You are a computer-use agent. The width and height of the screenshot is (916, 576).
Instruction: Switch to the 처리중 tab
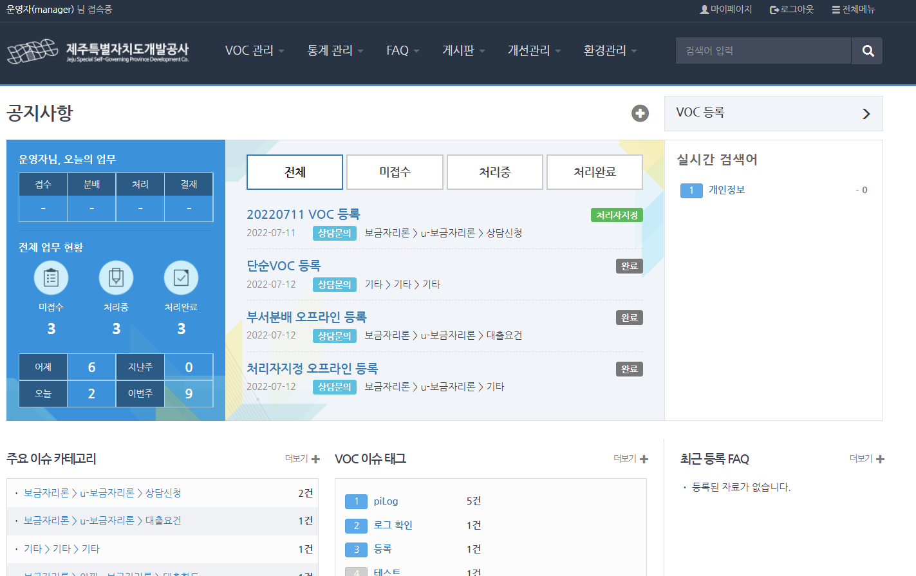[x=494, y=172]
